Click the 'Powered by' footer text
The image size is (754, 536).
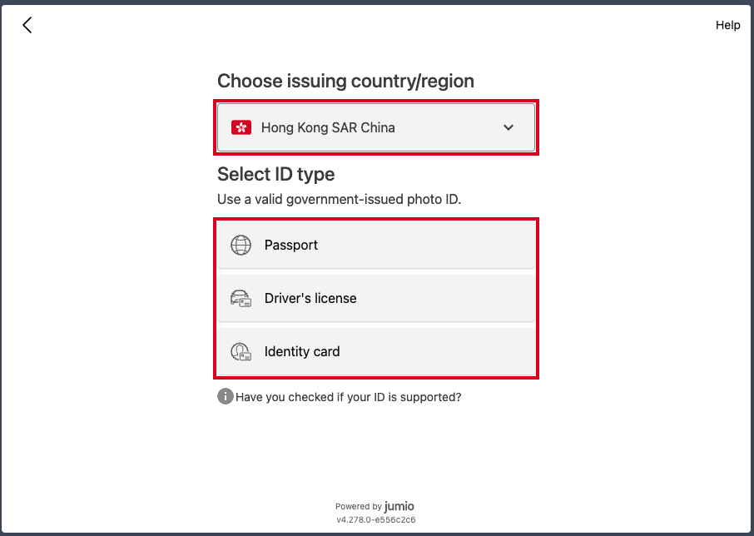[359, 506]
